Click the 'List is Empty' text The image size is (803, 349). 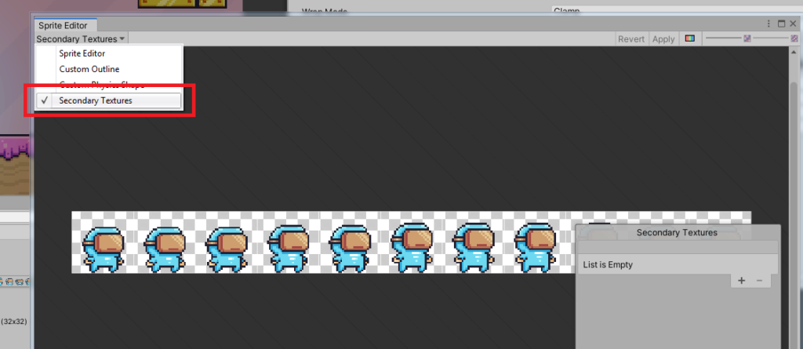click(x=608, y=265)
